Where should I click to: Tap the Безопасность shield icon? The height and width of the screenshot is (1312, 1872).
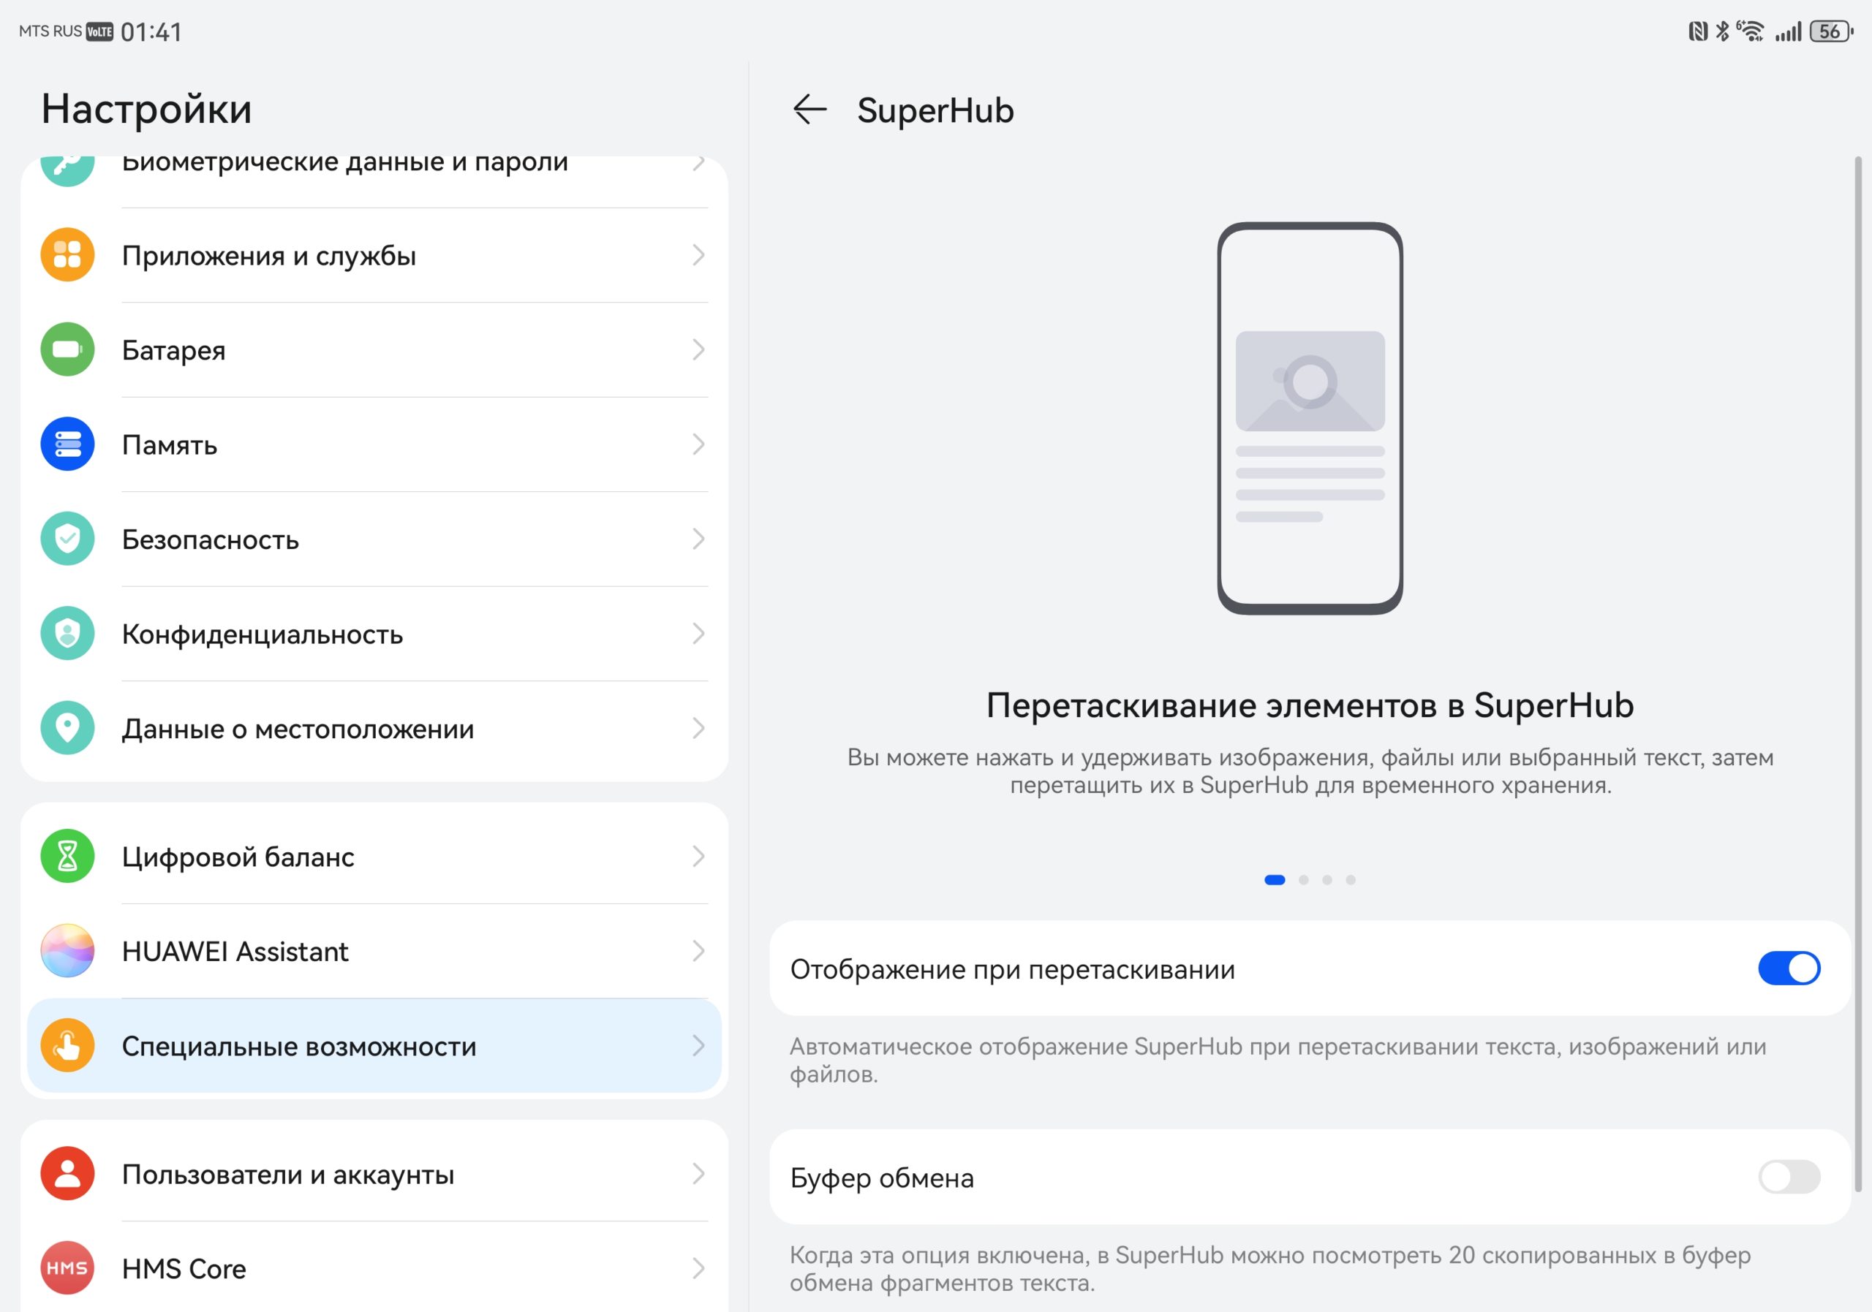(x=68, y=538)
